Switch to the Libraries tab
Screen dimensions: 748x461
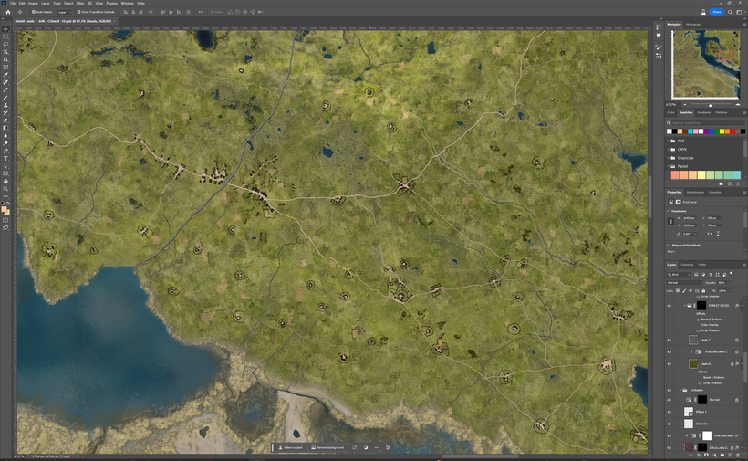coord(714,192)
